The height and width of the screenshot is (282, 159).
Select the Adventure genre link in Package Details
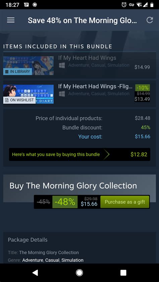(x=33, y=260)
